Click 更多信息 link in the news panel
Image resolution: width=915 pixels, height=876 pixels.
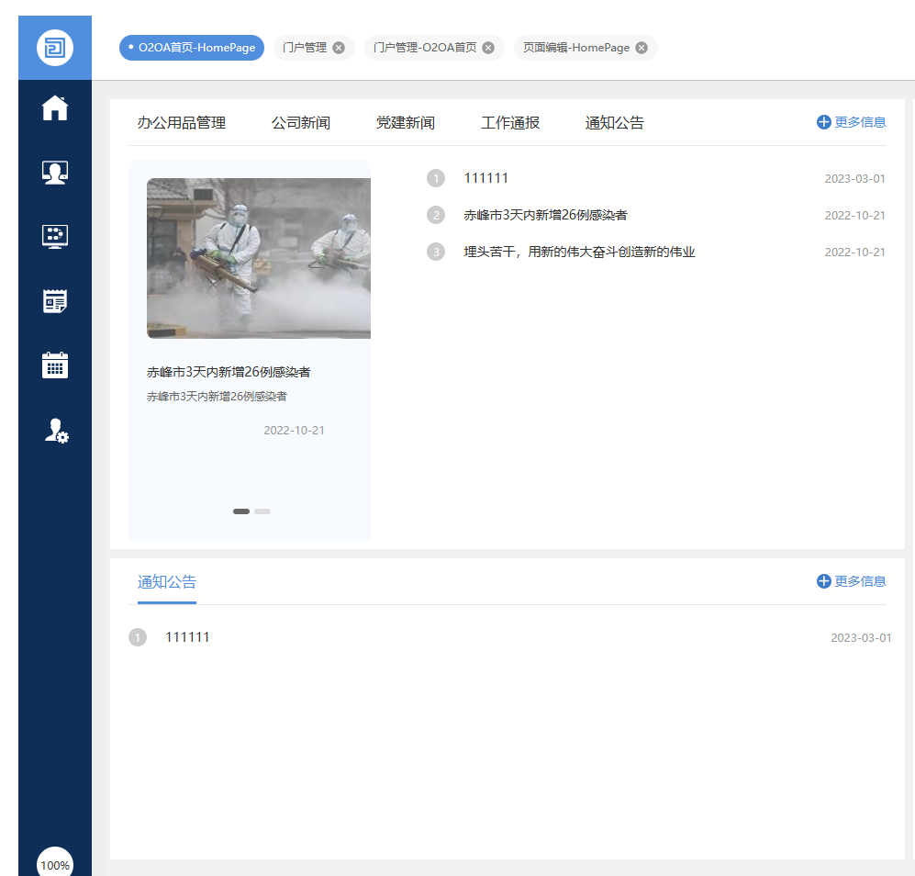coord(852,122)
